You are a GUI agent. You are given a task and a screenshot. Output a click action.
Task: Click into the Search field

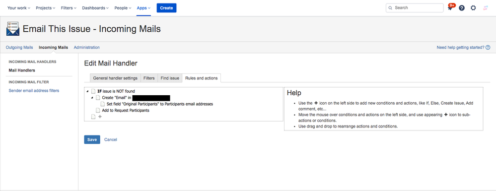pyautogui.click(x=415, y=8)
